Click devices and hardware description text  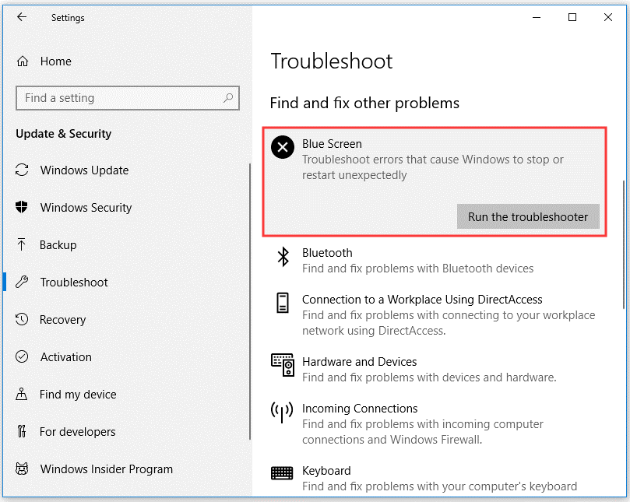[429, 377]
